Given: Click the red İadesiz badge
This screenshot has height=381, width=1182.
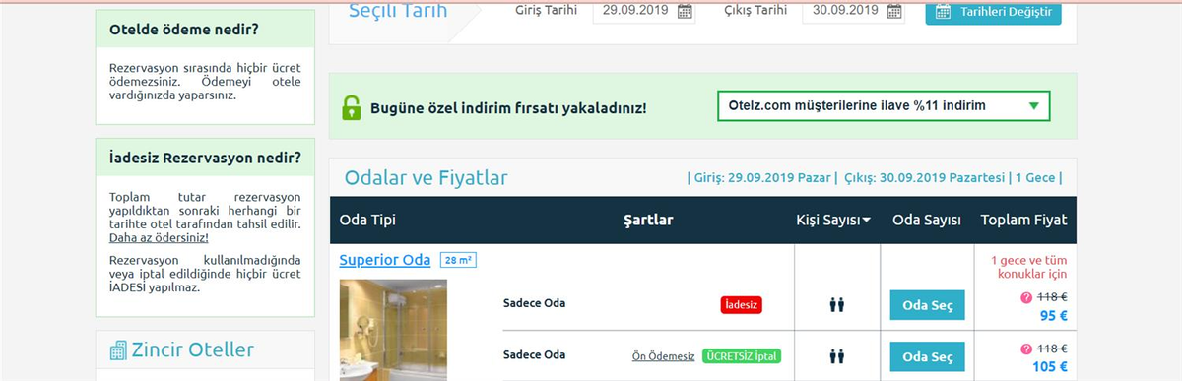Looking at the screenshot, I should [x=742, y=305].
